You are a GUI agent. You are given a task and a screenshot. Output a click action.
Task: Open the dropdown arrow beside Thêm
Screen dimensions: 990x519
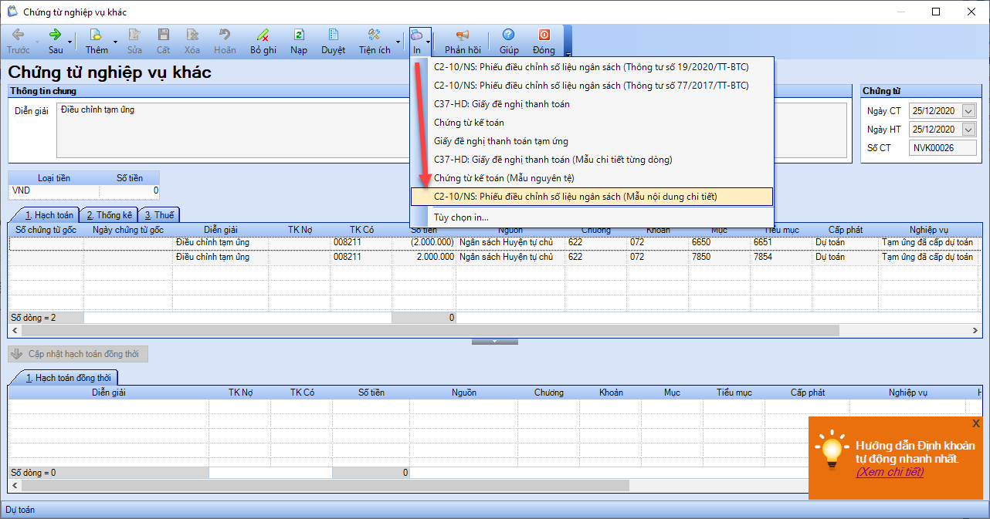[x=116, y=42]
